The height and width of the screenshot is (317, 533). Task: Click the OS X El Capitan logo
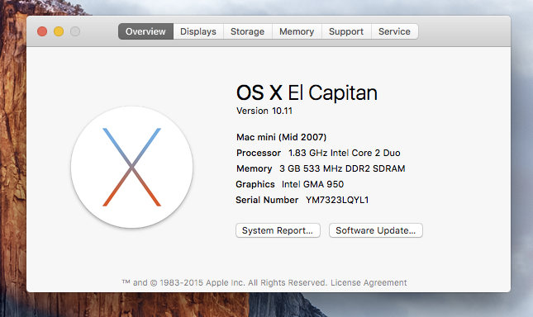132,167
